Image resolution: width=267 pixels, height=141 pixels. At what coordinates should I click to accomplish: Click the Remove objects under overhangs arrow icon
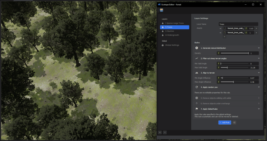click(197, 103)
